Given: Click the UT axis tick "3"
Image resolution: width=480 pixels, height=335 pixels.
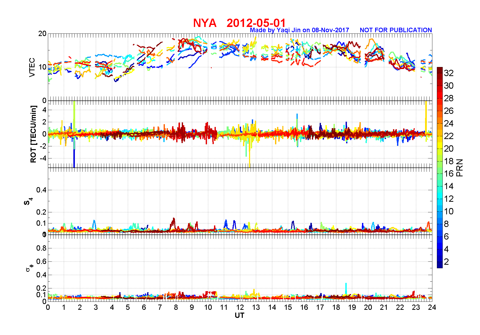Looking at the screenshot, I should [x=96, y=307].
